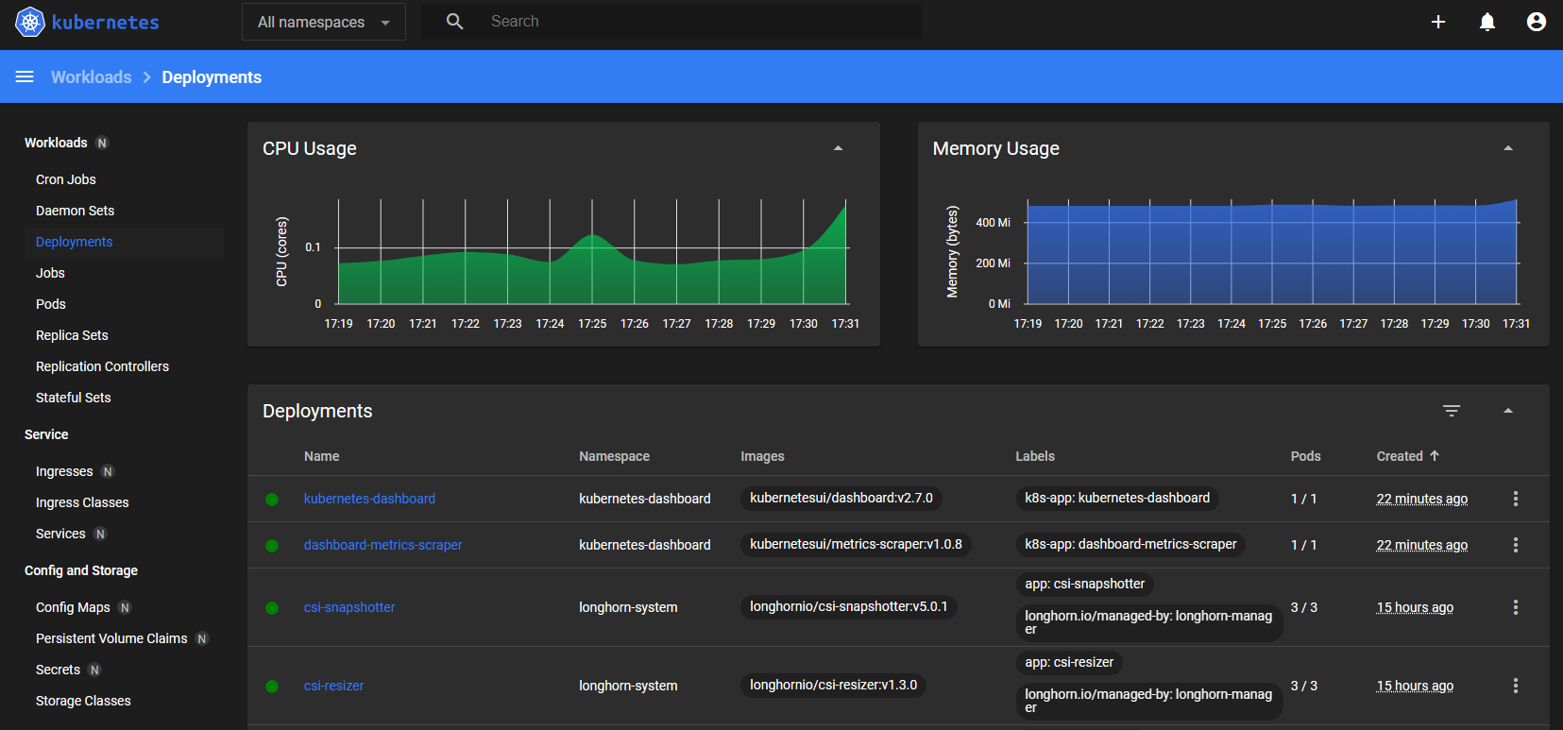1563x730 pixels.
Task: Click the Kubernetes logo icon
Action: [30, 22]
